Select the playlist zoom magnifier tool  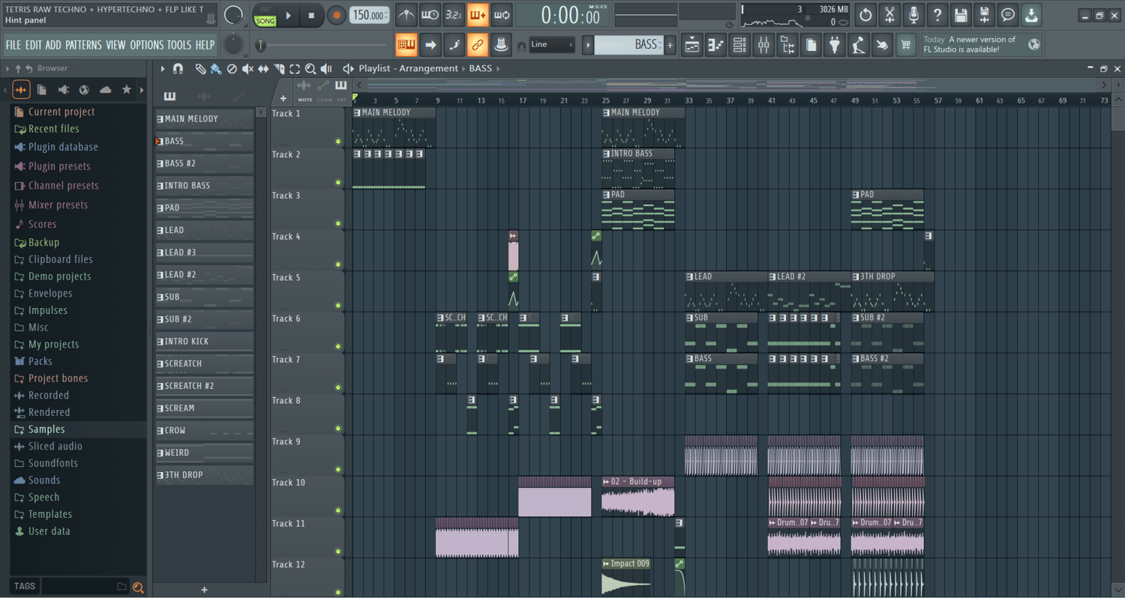click(x=310, y=68)
